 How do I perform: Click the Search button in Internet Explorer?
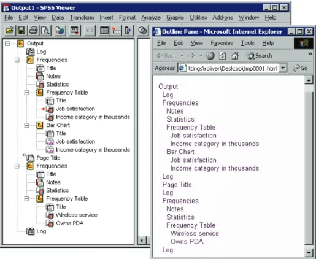[260, 56]
